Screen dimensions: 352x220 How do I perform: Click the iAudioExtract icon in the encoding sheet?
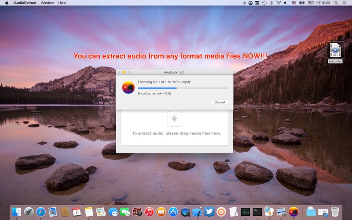[x=128, y=88]
